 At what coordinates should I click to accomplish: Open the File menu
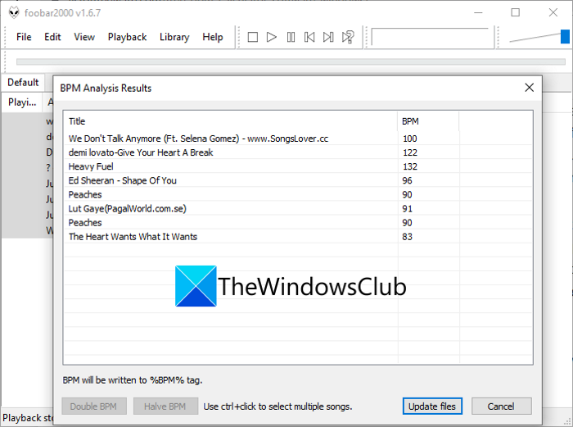coord(24,37)
